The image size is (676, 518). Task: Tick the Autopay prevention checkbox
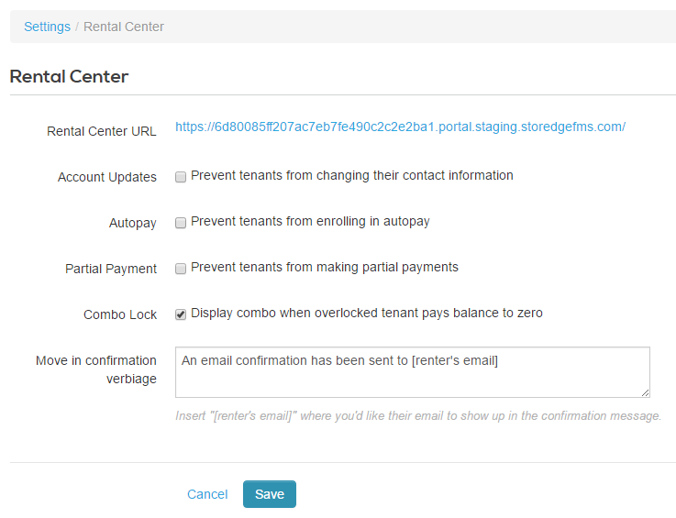181,223
